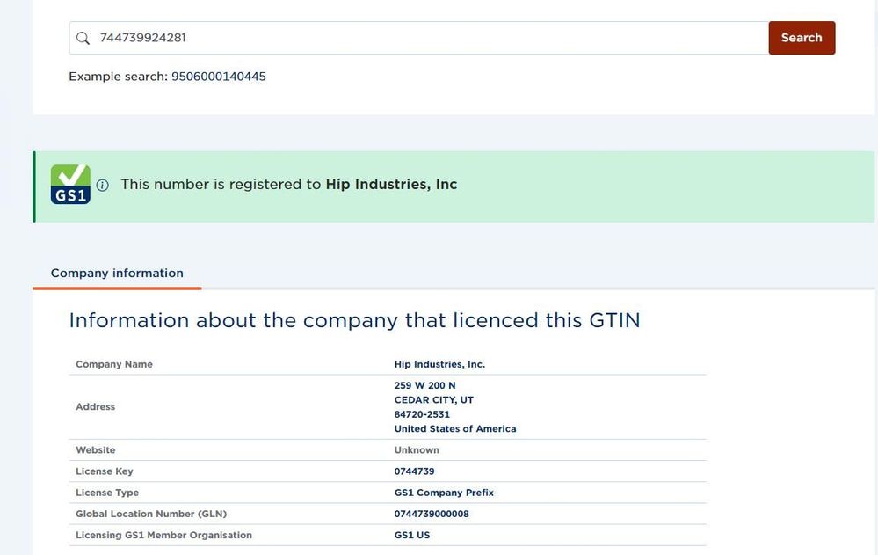Image resolution: width=878 pixels, height=555 pixels.
Task: Click the GS1 checkmark logo
Action: point(70,185)
